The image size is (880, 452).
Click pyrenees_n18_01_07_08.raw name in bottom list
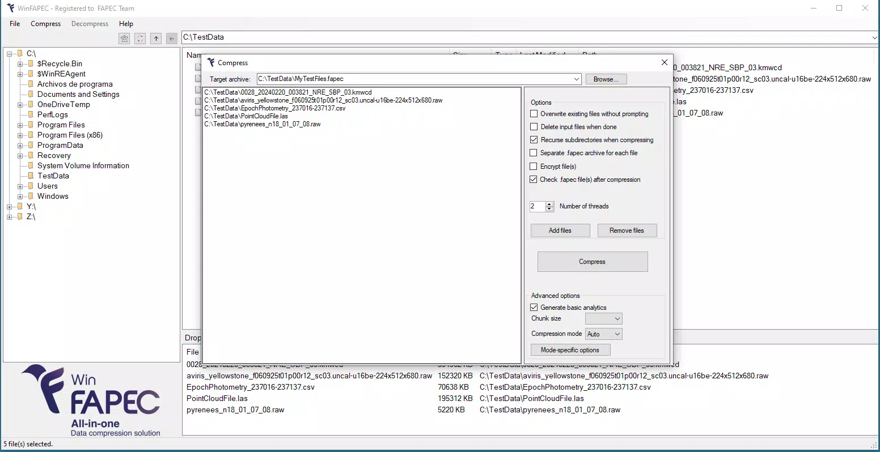coord(235,410)
